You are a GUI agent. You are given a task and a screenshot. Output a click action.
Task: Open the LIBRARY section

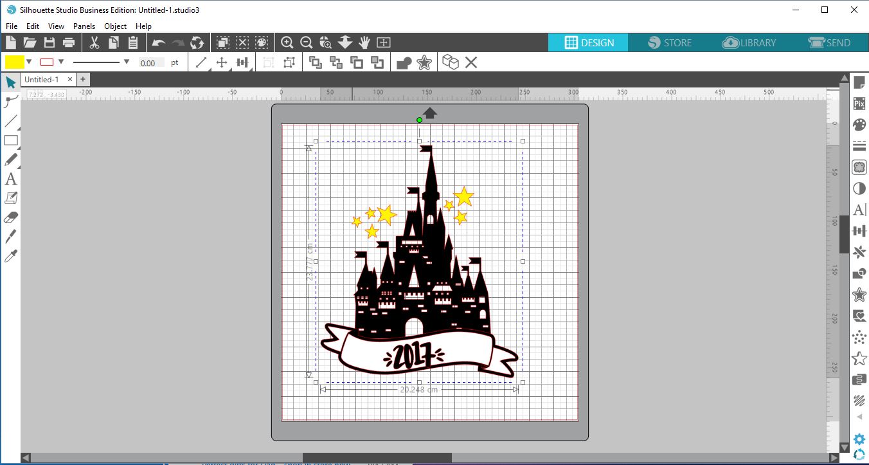click(x=749, y=42)
